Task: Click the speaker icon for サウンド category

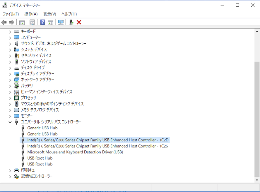Action: (16, 44)
